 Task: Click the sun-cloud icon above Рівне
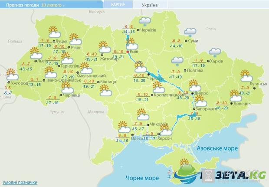(x=75, y=39)
